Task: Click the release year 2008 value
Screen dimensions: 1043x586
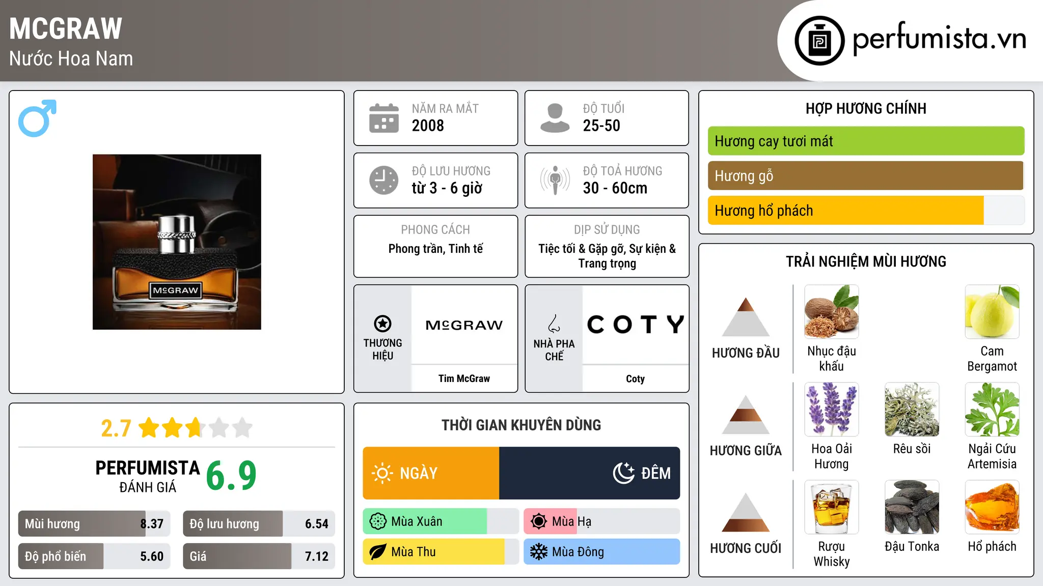Action: 428,126
